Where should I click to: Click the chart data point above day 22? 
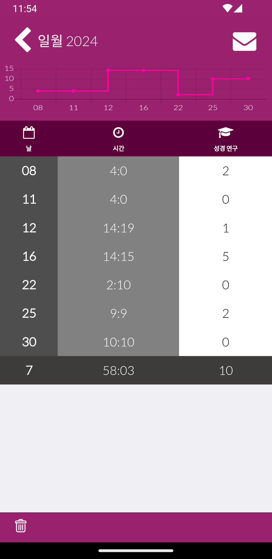point(178,95)
